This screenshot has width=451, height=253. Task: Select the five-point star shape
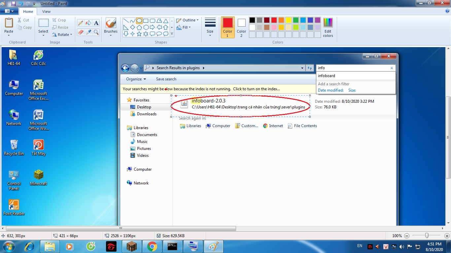139,34
